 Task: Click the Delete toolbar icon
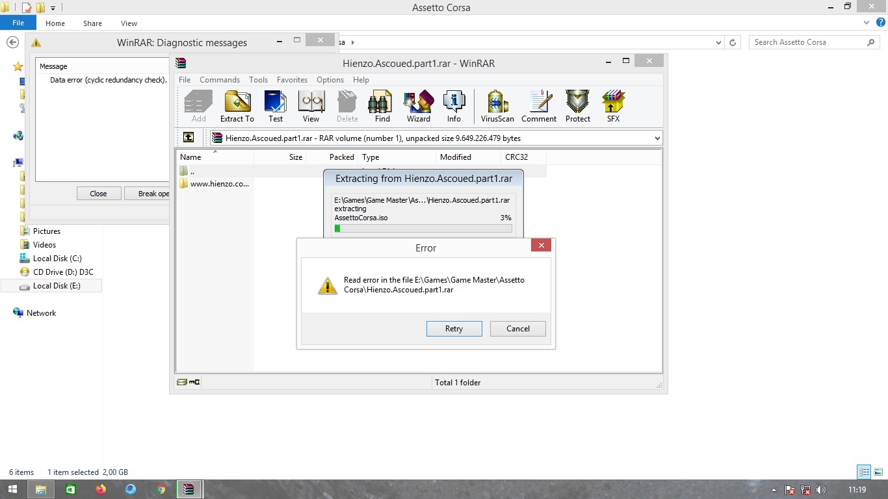346,107
